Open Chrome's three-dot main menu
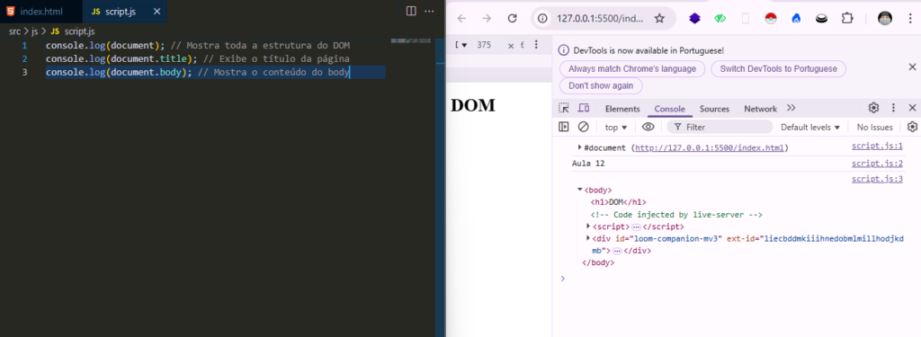 click(x=910, y=18)
